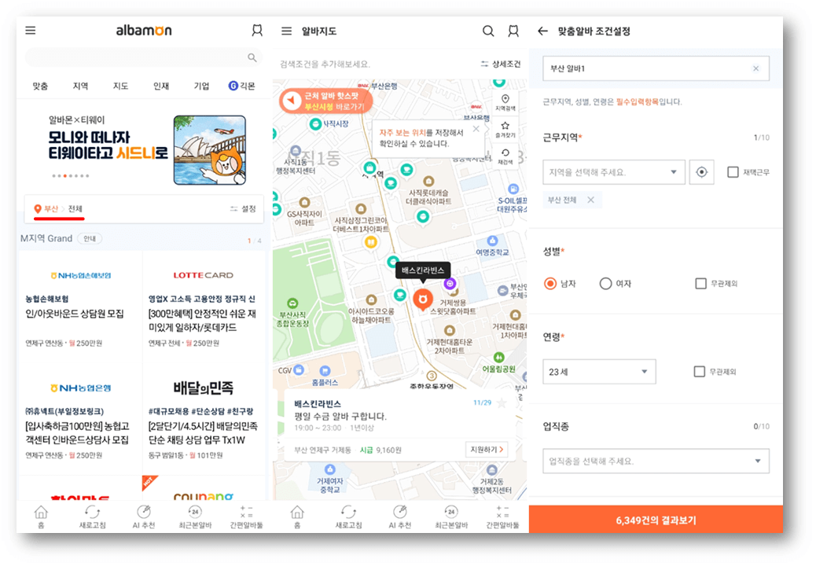
Task: Tap AI 추천 icon in map bottom bar
Action: pyautogui.click(x=399, y=516)
